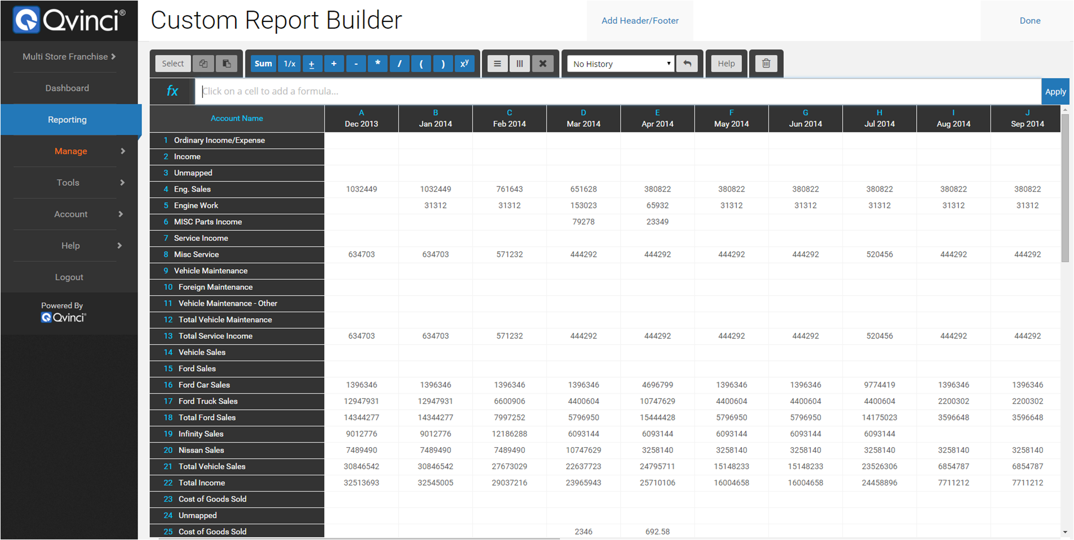
Task: Open the No History dropdown
Action: click(621, 64)
